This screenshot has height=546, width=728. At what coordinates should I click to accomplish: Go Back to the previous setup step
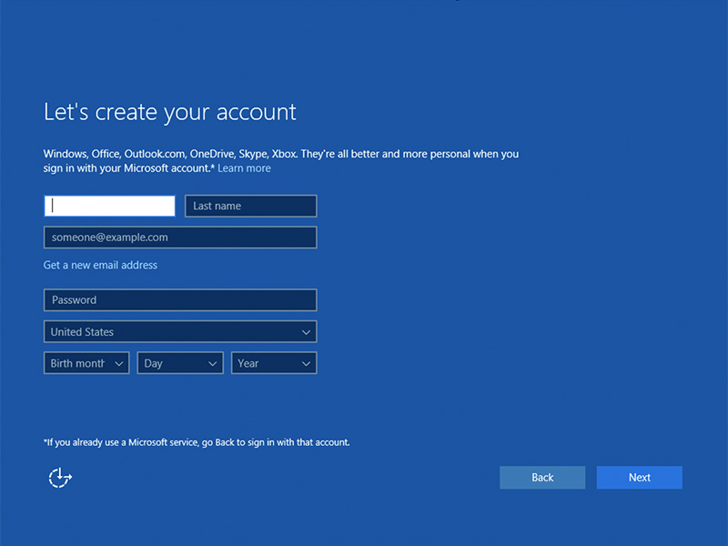click(542, 477)
